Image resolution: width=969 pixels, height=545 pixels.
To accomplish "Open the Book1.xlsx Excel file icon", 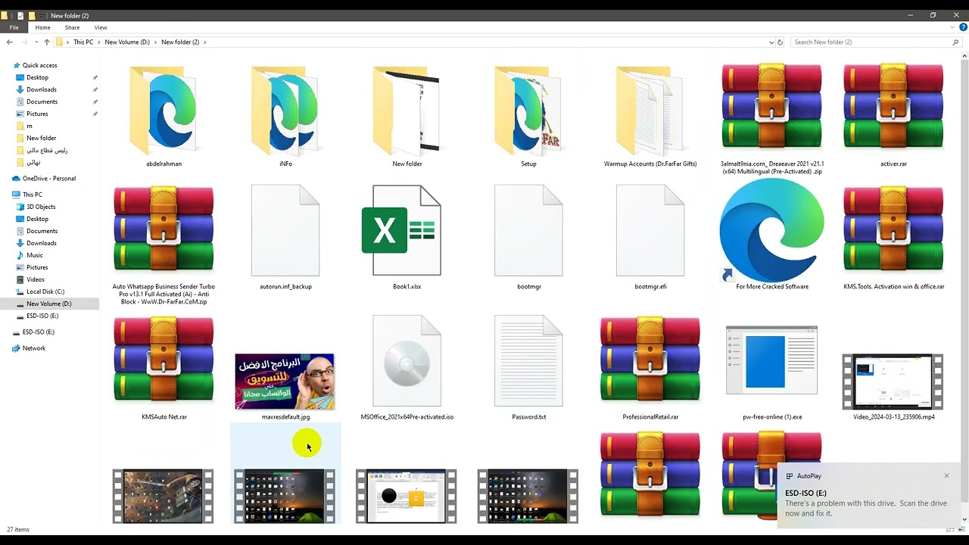I will coord(401,231).
